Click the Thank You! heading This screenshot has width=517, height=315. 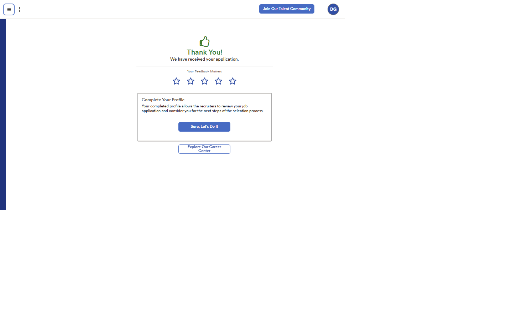click(204, 52)
